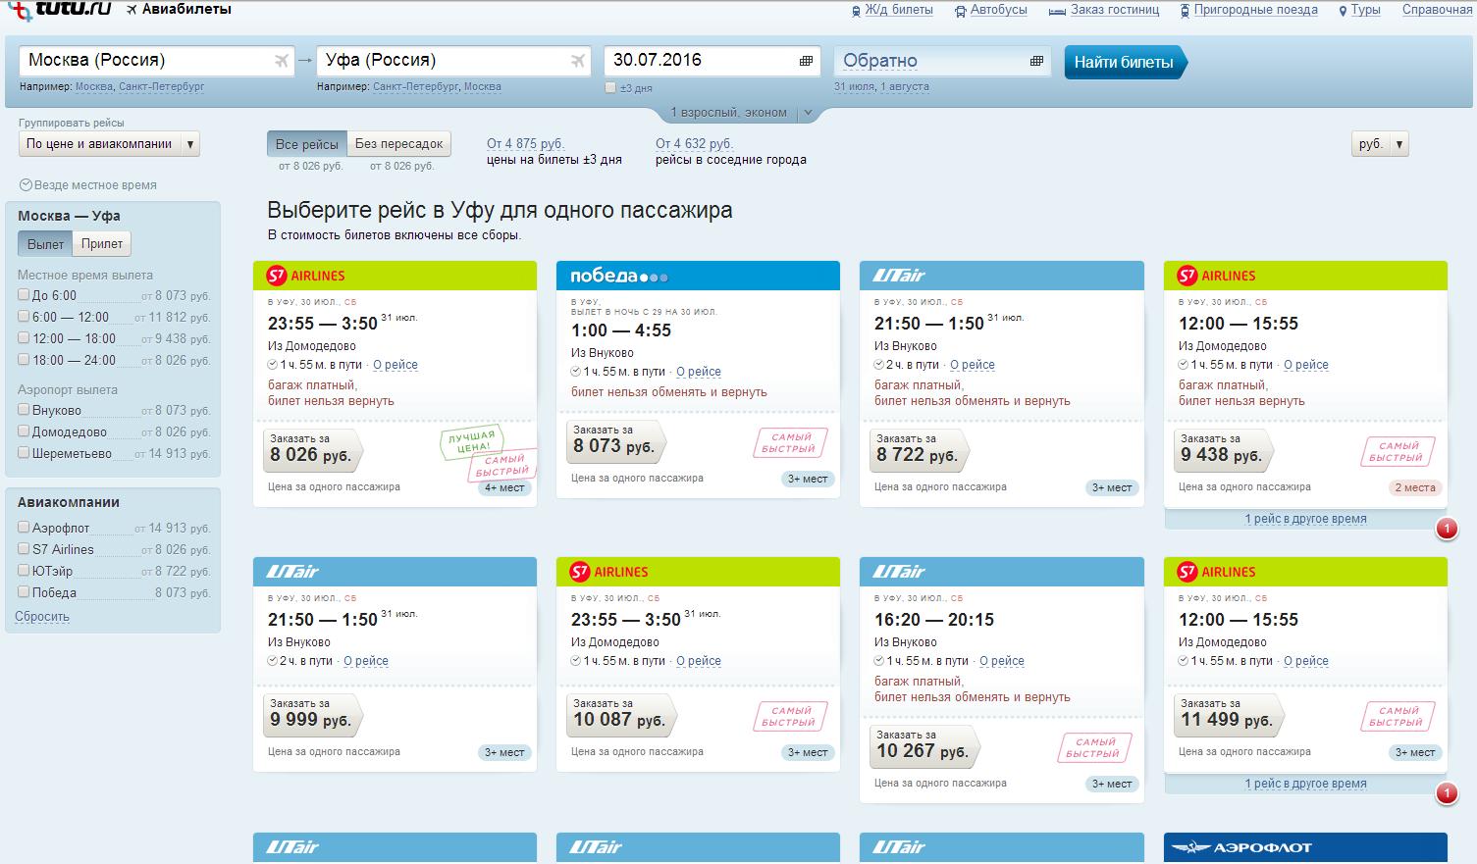This screenshot has width=1477, height=864.
Task: Open the tutu.ru home logo
Action: click(x=59, y=10)
